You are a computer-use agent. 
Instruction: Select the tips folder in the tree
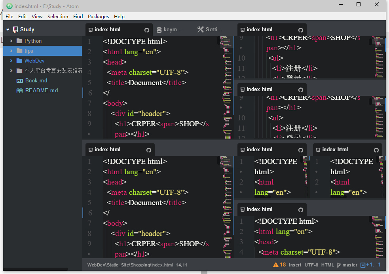point(29,51)
